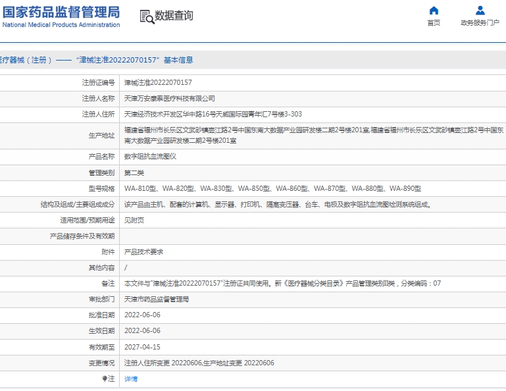Click the 国家药品监督管理局 logo
This screenshot has width=506, height=391.
[61, 13]
